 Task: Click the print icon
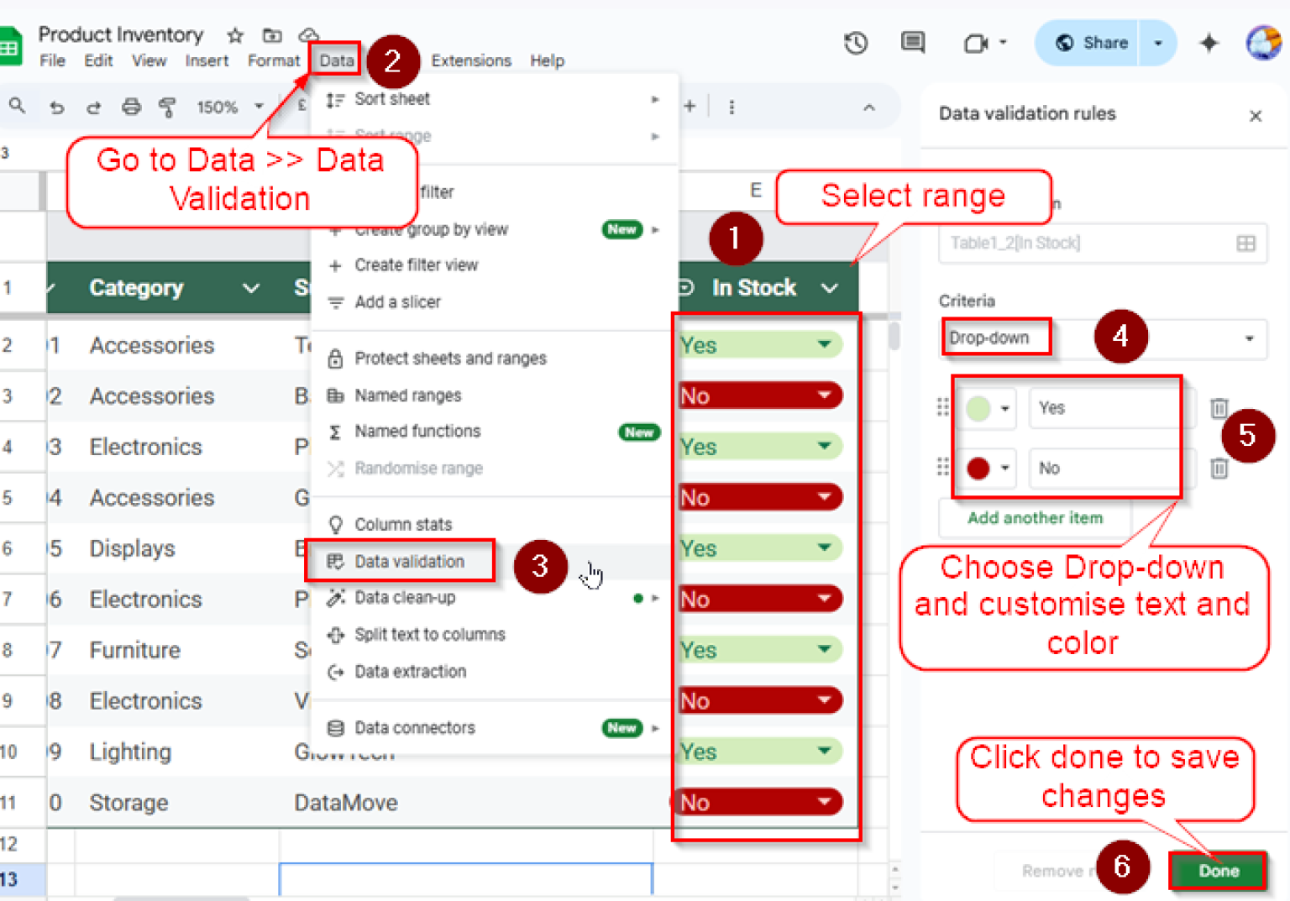click(x=131, y=107)
